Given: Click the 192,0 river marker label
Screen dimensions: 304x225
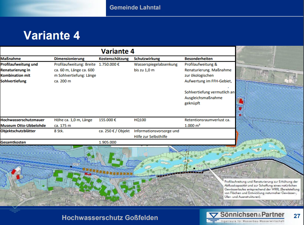Looking at the screenshot, I should point(199,166).
